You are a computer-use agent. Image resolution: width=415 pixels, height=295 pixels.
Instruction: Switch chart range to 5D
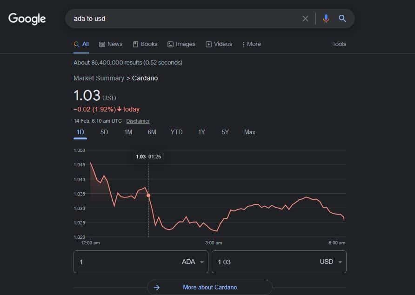coord(104,132)
